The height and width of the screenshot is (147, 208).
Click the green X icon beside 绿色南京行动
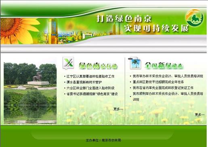coord(68,63)
